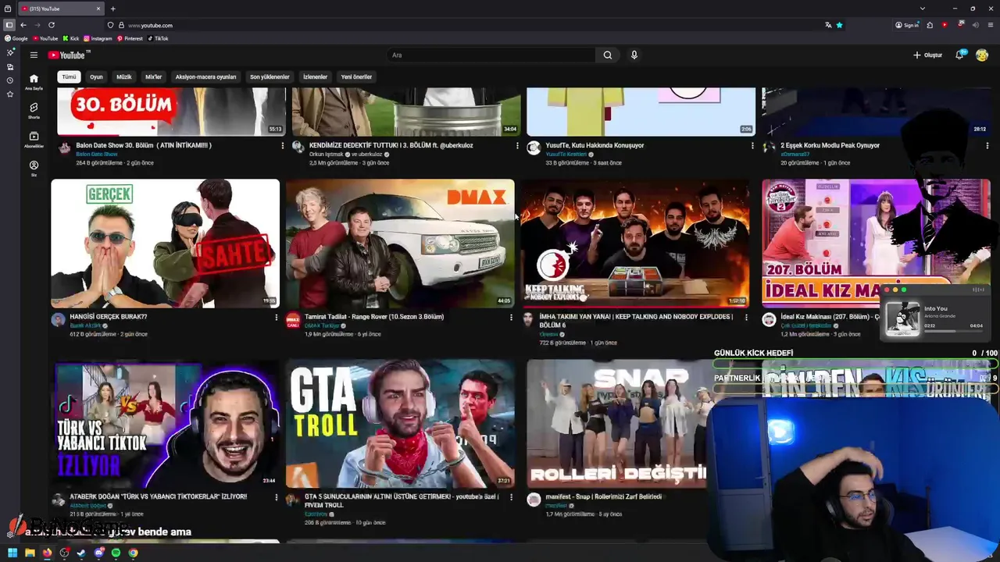Open the browser extensions puzzle icon

(930, 25)
